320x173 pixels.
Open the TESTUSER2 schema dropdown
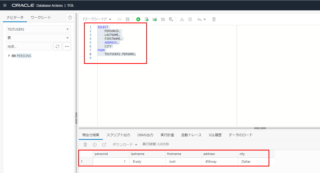[x=38, y=29]
